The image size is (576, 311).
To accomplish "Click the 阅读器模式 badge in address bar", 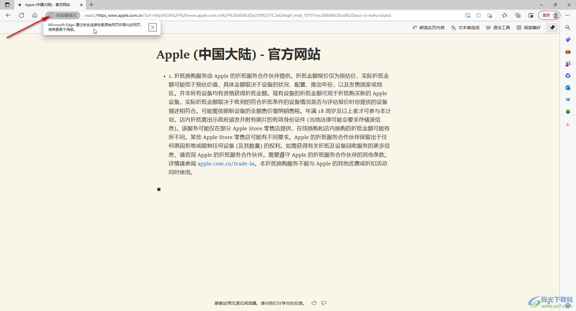I will point(63,15).
